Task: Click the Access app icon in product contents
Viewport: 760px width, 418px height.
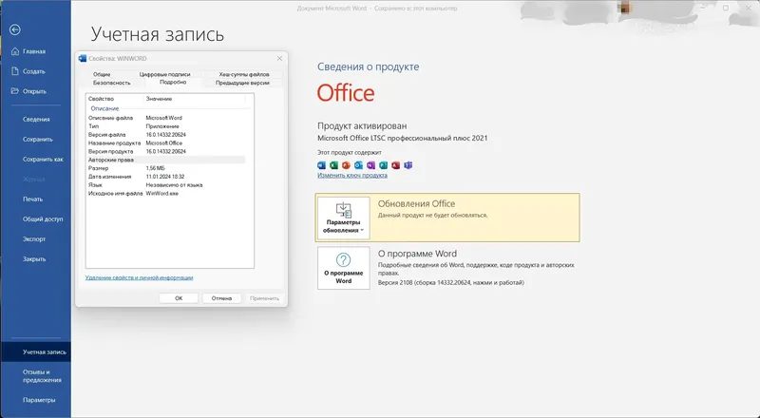Action: tap(395, 165)
